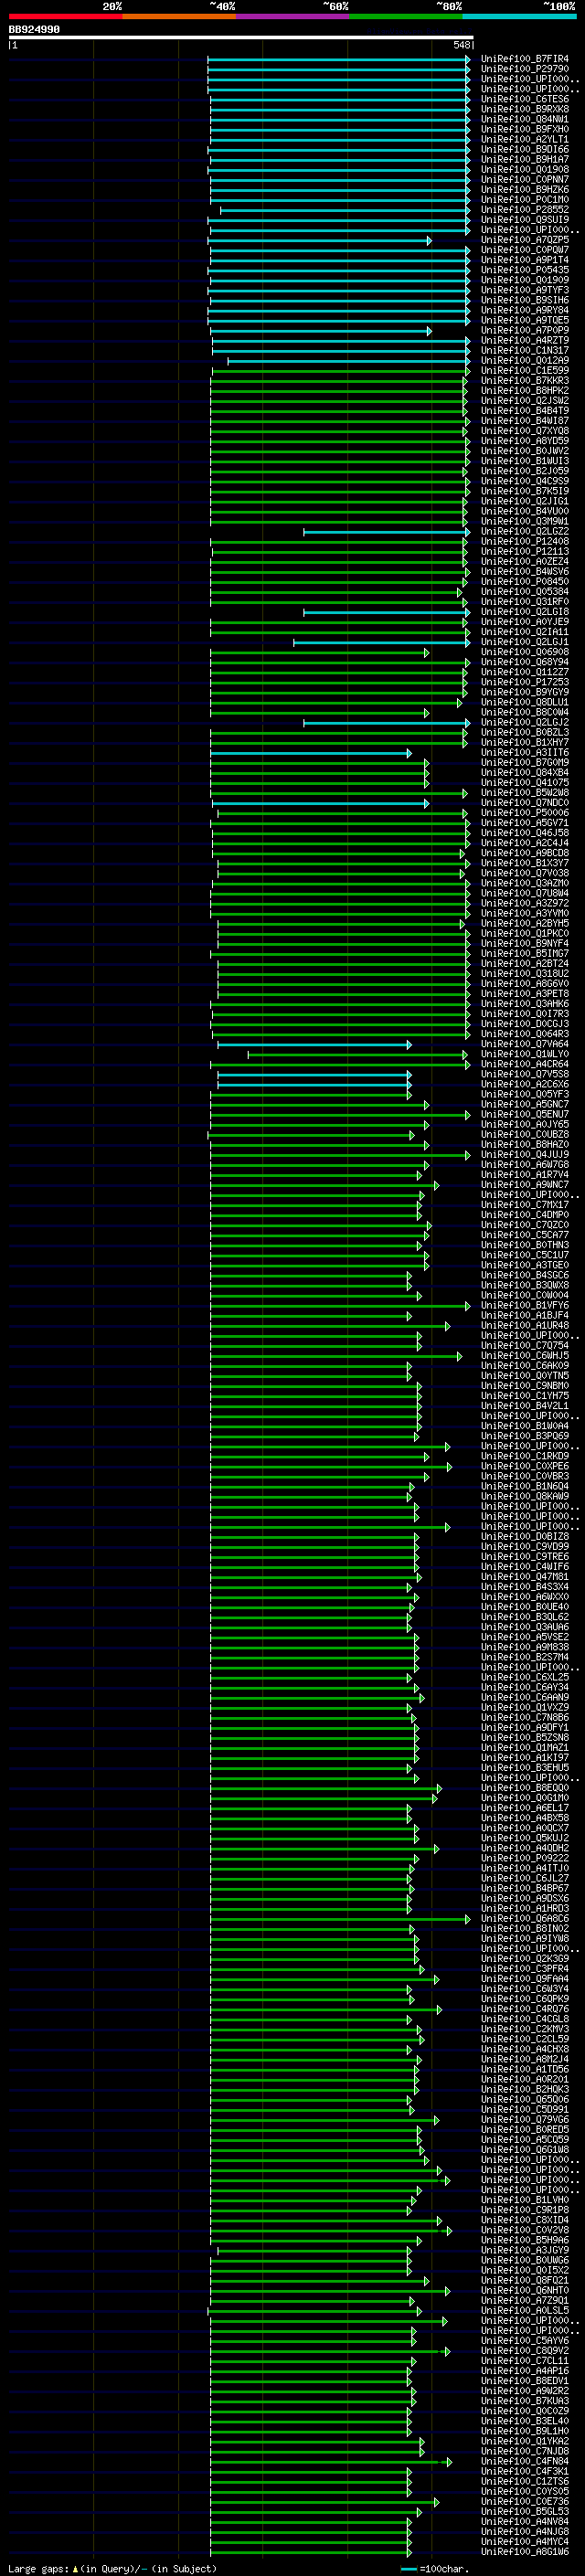Image resolution: width=585 pixels, height=2576 pixels.
Task: Click the short cyan bar for UniRef100_A7QZP5
Action: [x=320, y=240]
